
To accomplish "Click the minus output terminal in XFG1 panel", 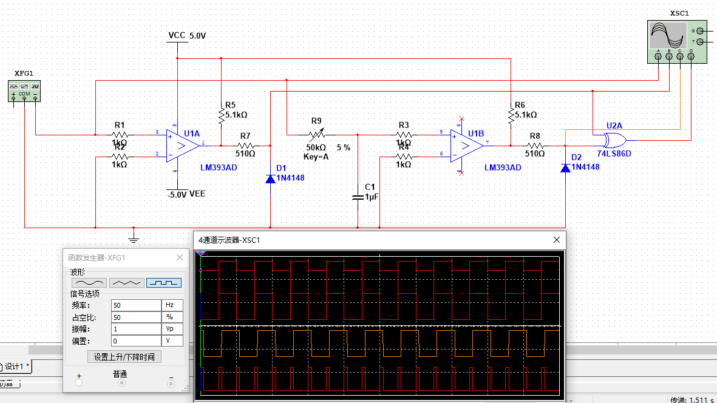I will pos(171,384).
